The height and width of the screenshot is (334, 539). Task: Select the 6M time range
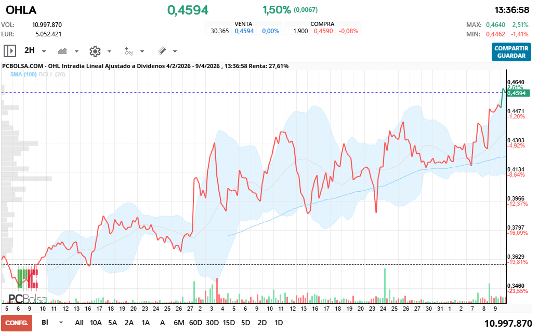pos(179,323)
